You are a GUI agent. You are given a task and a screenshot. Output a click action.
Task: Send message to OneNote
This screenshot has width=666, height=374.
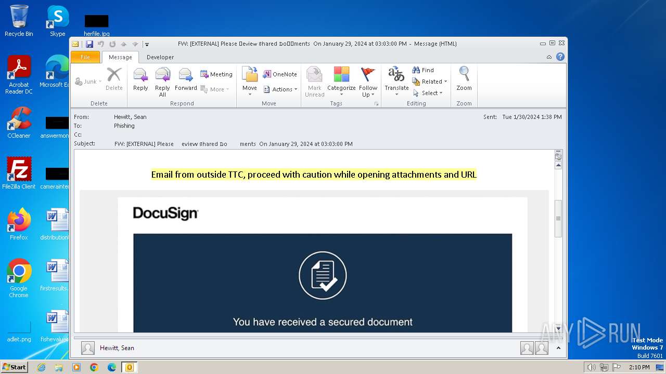point(280,74)
